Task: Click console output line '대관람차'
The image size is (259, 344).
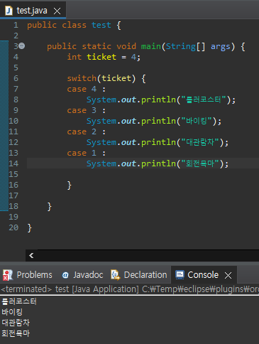Action: [16, 323]
